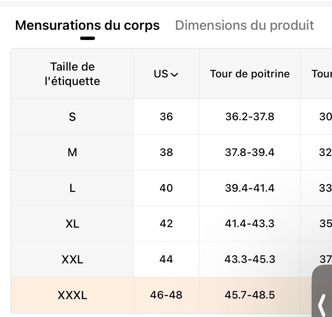This screenshot has width=332, height=317.
Task: Open the Dimensions du produit tab
Action: click(244, 25)
